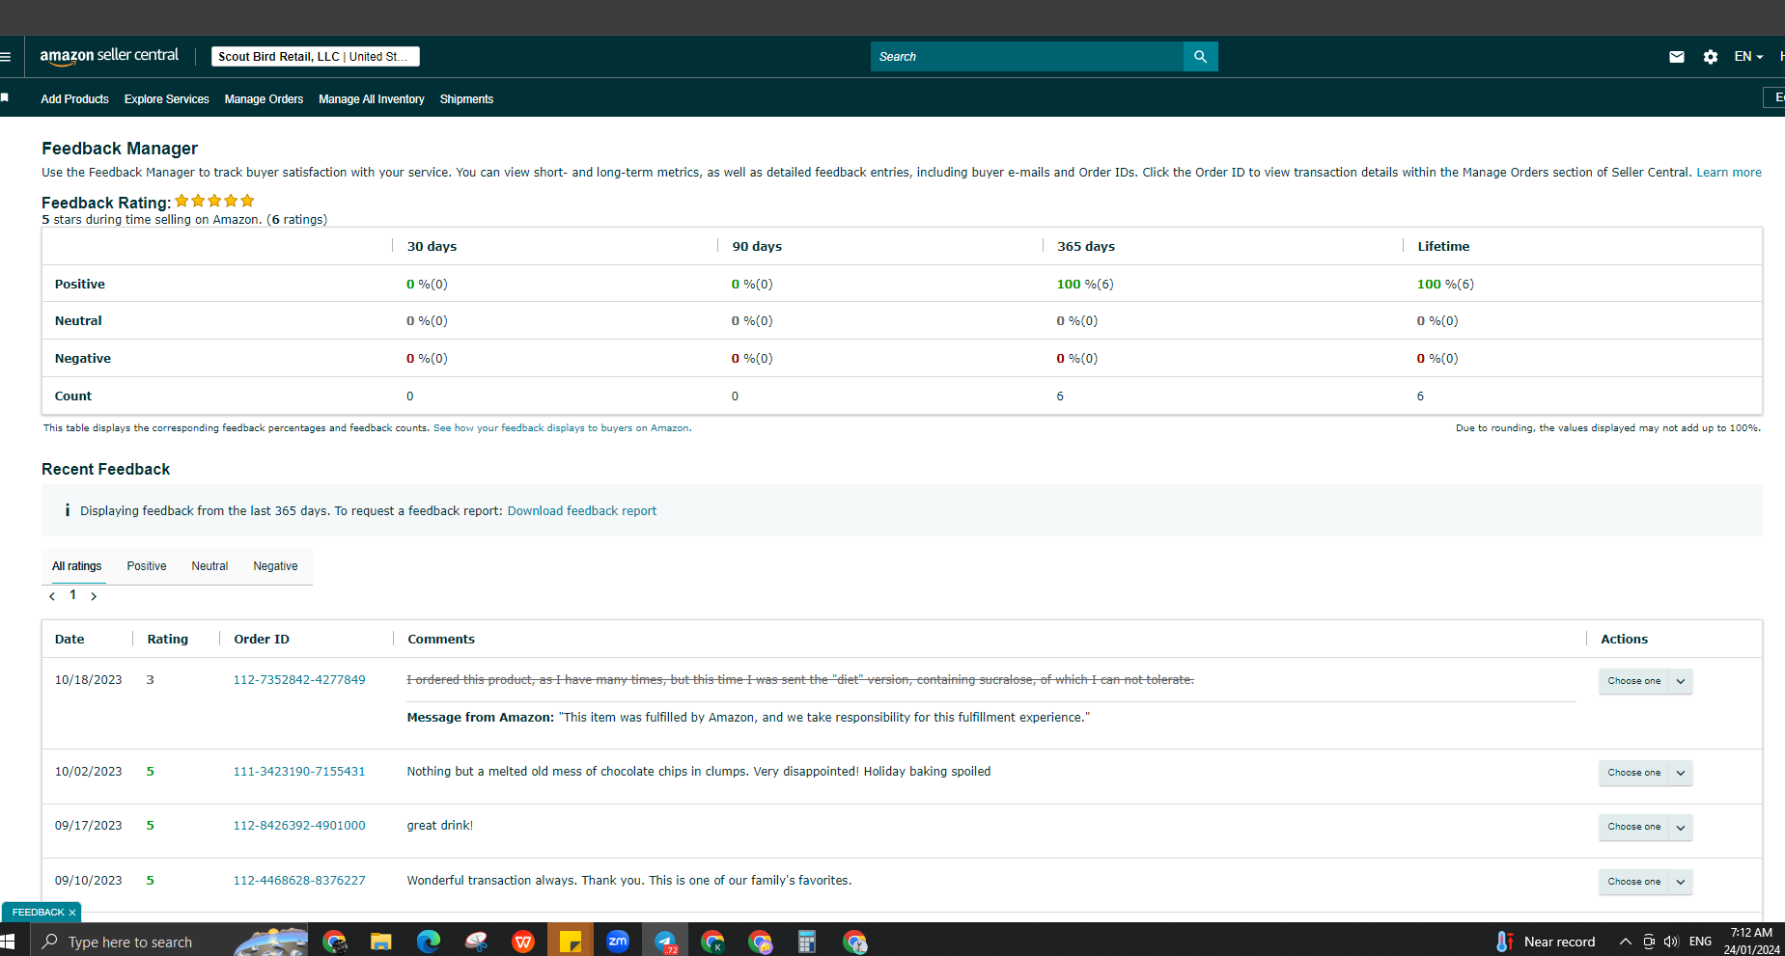Open Choose one dropdown for 10/02/2023 feedback
This screenshot has width=1785, height=956.
tap(1645, 773)
